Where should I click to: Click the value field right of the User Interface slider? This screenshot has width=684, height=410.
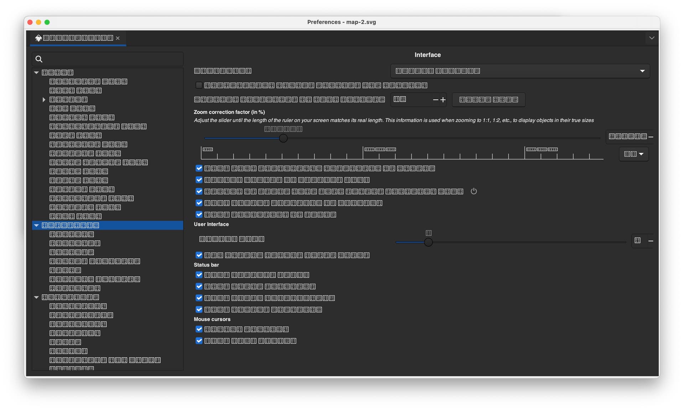[639, 241]
